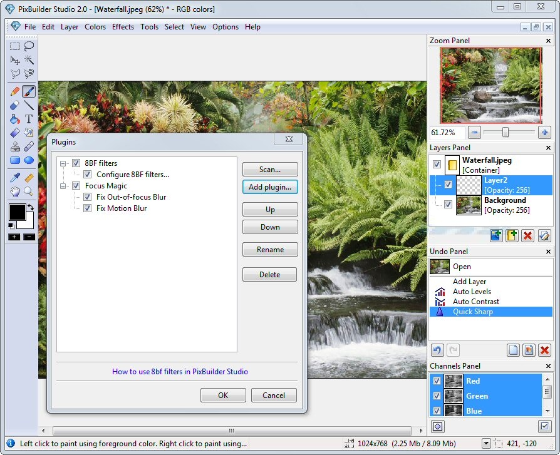Select Auto Levels in Undo Panel history
Image resolution: width=560 pixels, height=455 pixels.
472,292
